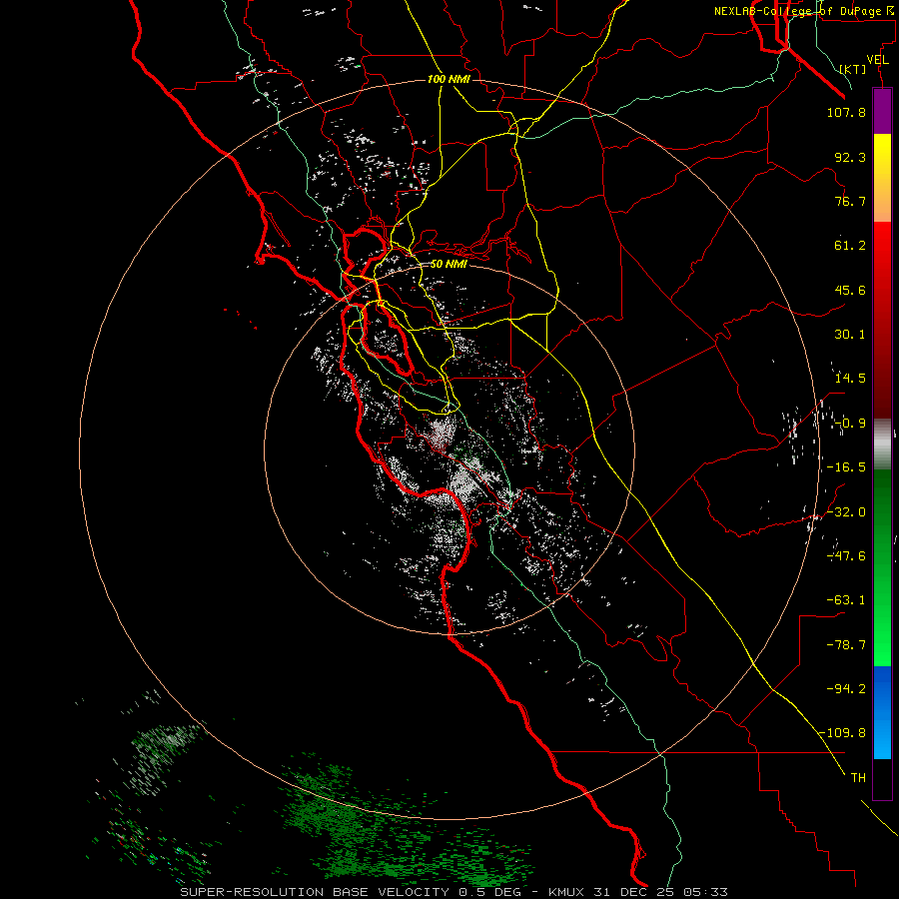Viewport: 899px width, 899px height.
Task: Select the 107.8 scale value
Action: pyautogui.click(x=846, y=112)
